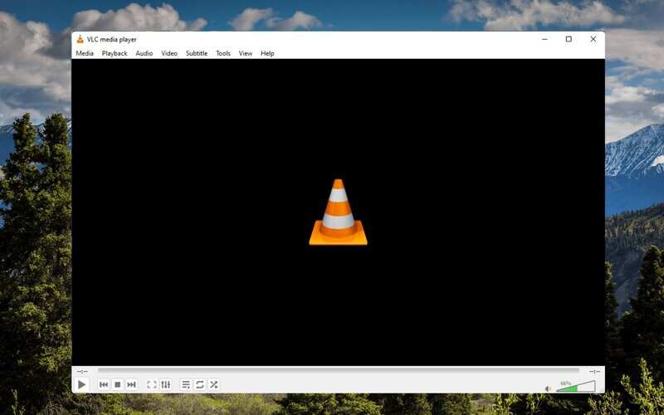The width and height of the screenshot is (664, 415).
Task: Mute audio via speaker icon
Action: [x=548, y=388]
